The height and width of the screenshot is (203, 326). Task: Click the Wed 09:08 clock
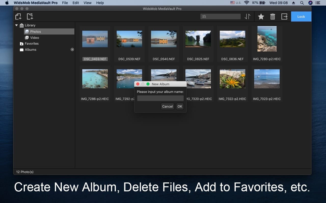click(278, 3)
